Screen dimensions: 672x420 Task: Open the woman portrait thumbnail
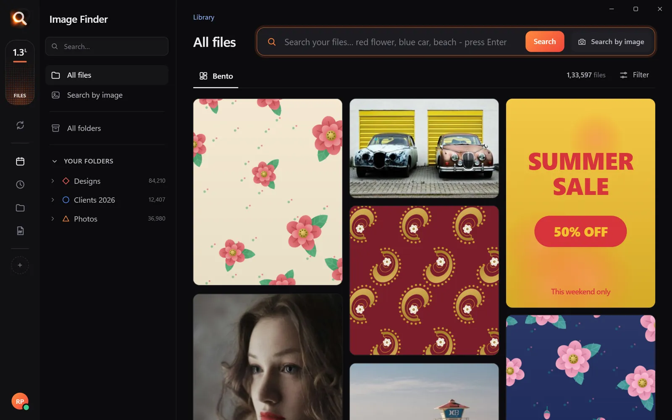[x=268, y=357]
